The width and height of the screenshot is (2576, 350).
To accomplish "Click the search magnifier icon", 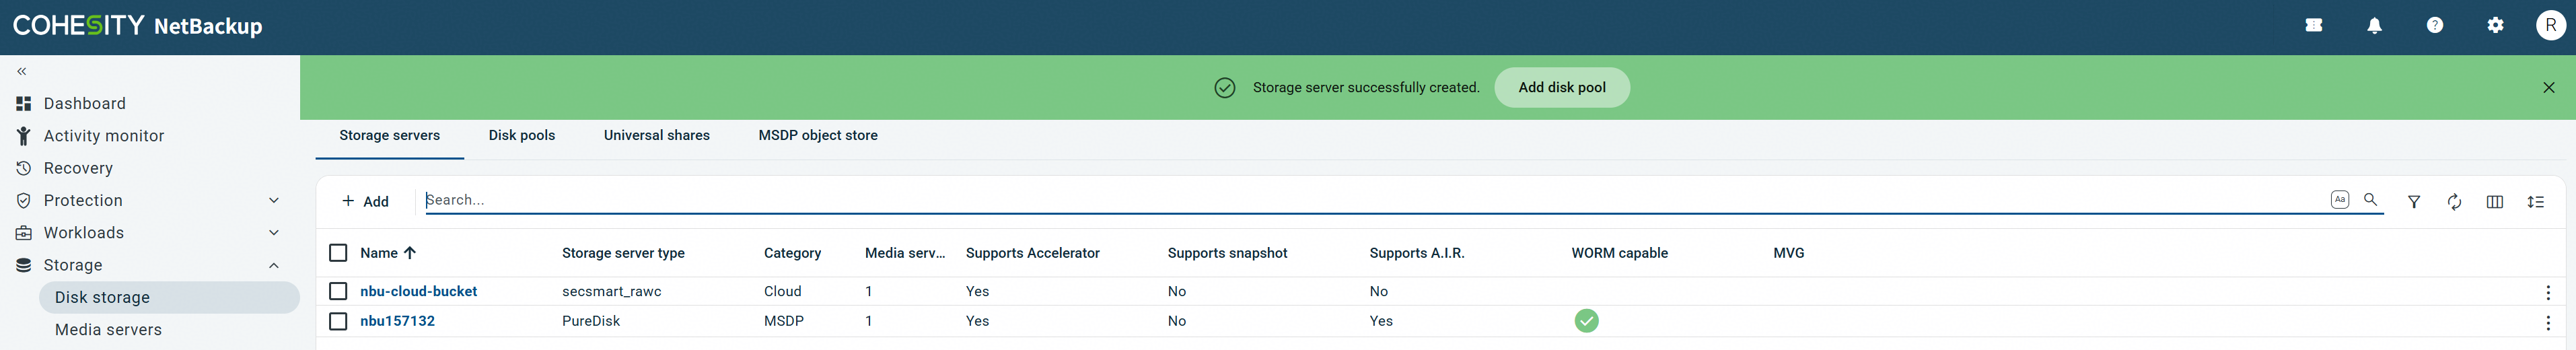I will point(2370,200).
